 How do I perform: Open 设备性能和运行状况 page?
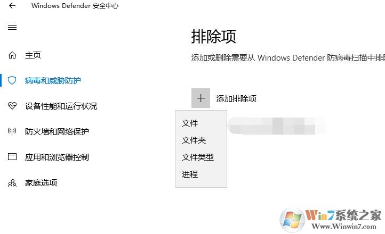coord(61,106)
